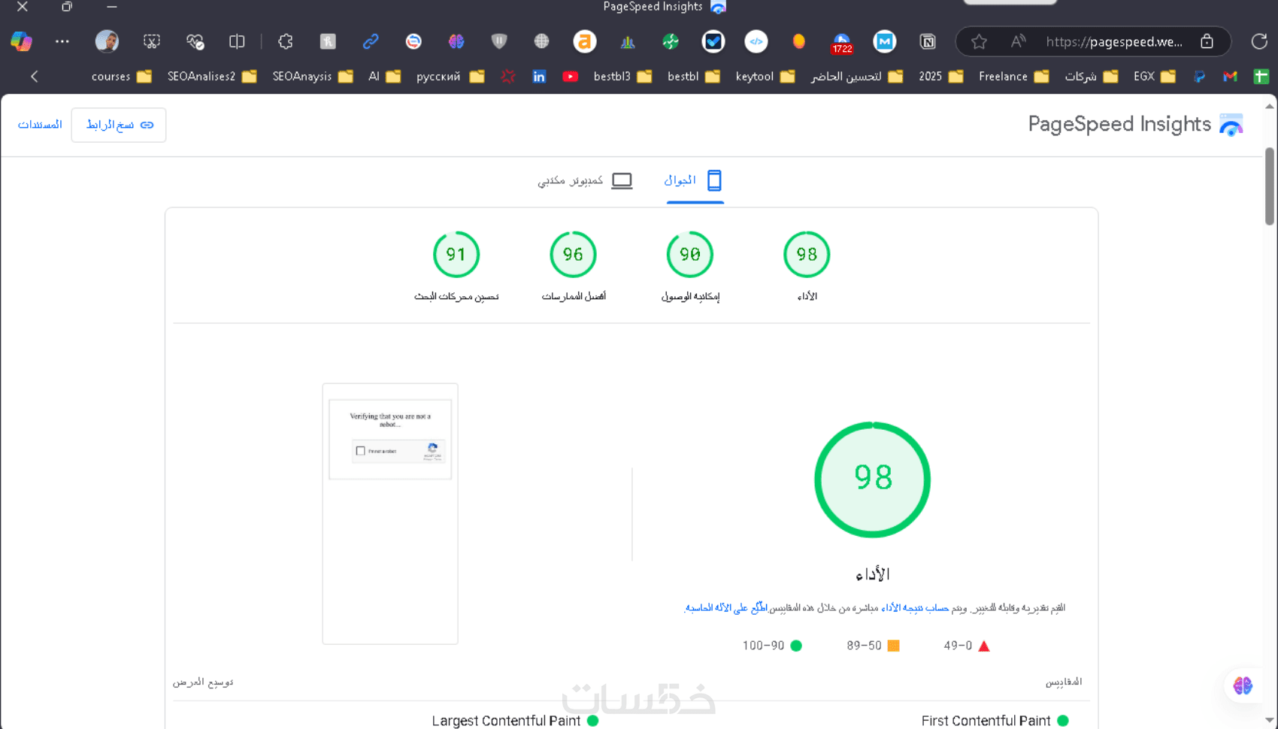Open the 'SEOAnaysis' bookmark folder

coord(313,77)
